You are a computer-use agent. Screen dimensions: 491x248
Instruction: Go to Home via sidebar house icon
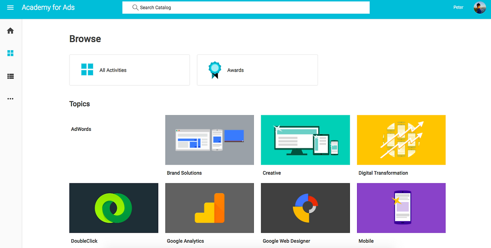point(10,31)
